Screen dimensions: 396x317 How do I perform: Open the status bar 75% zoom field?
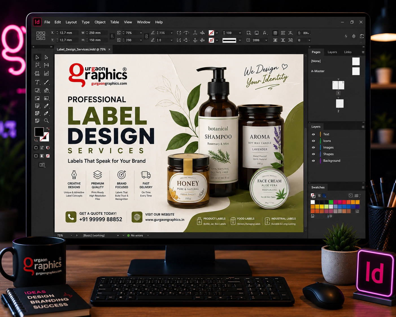60,235
